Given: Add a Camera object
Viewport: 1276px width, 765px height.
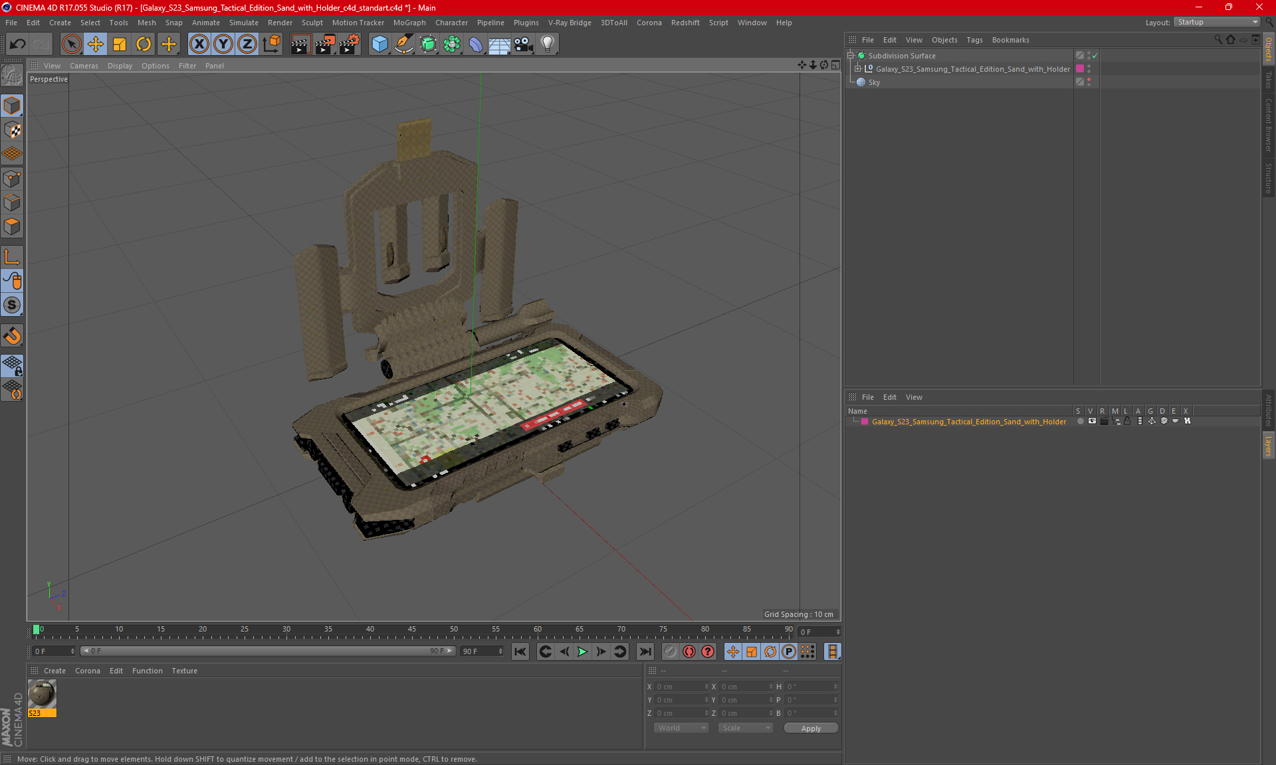Looking at the screenshot, I should 524,44.
